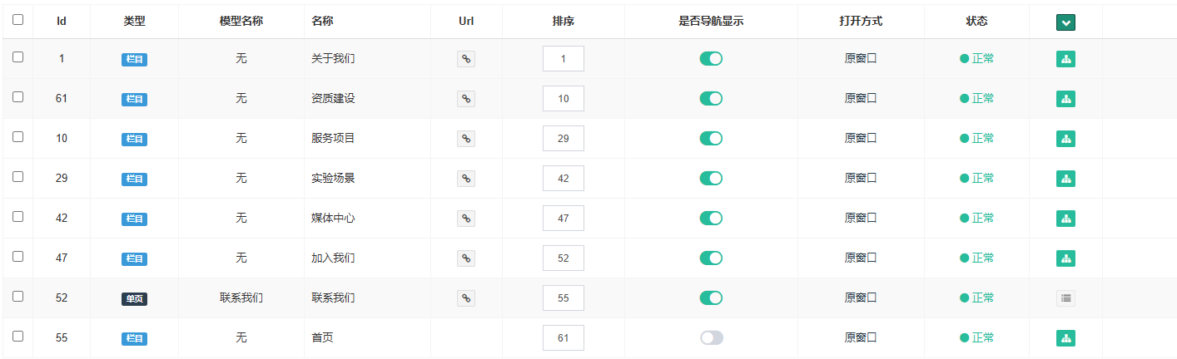Sort by the 排序 column header
Viewport: 1177px width, 359px height.
click(563, 22)
